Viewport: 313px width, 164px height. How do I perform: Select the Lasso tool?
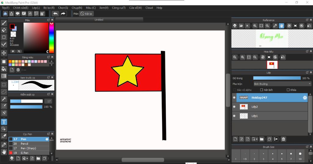click(4, 92)
